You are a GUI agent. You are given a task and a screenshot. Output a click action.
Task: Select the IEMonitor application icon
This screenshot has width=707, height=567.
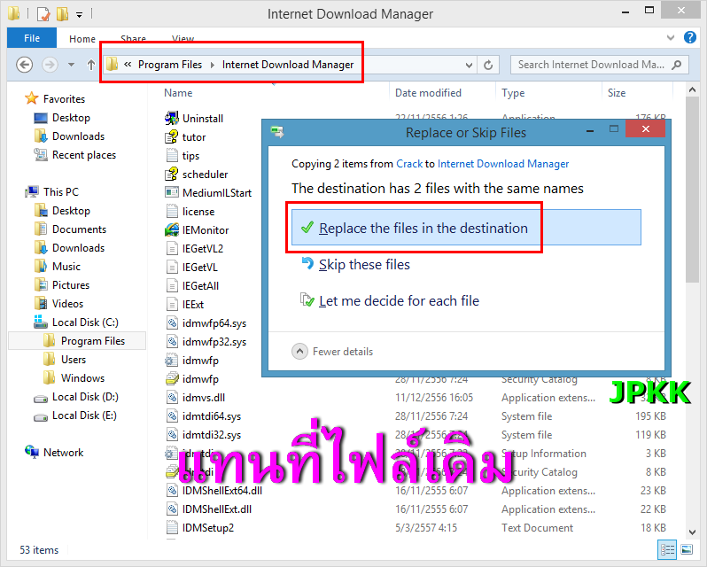click(171, 229)
